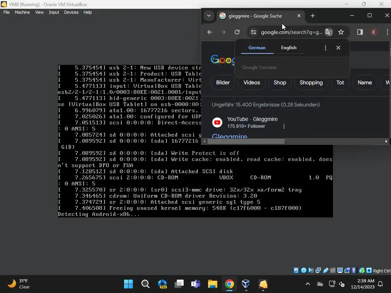Open Windows Search from taskbar
The image size is (391, 293).
[145, 284]
